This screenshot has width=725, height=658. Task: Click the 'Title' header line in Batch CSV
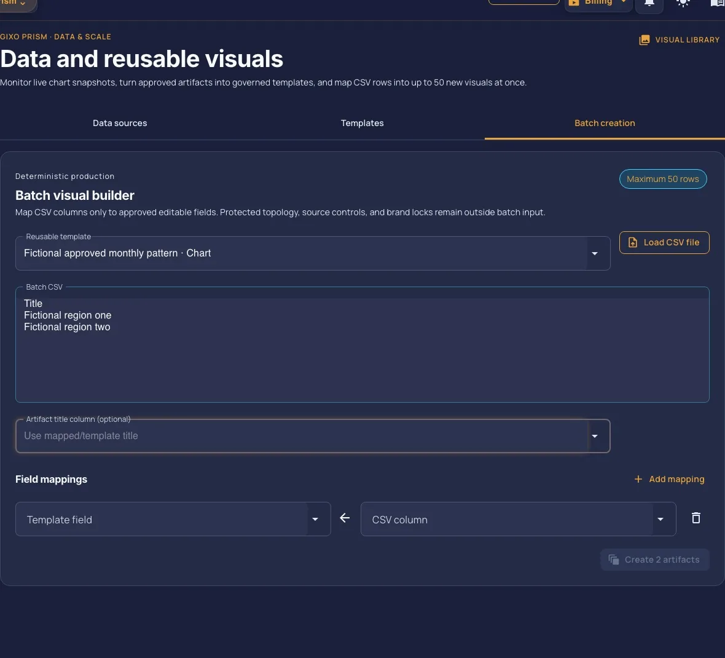click(33, 304)
